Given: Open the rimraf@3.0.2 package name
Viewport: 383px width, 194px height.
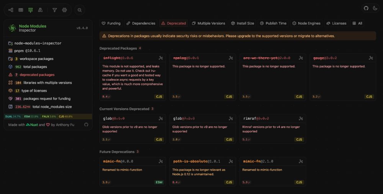Looking at the screenshot, I should (256, 119).
